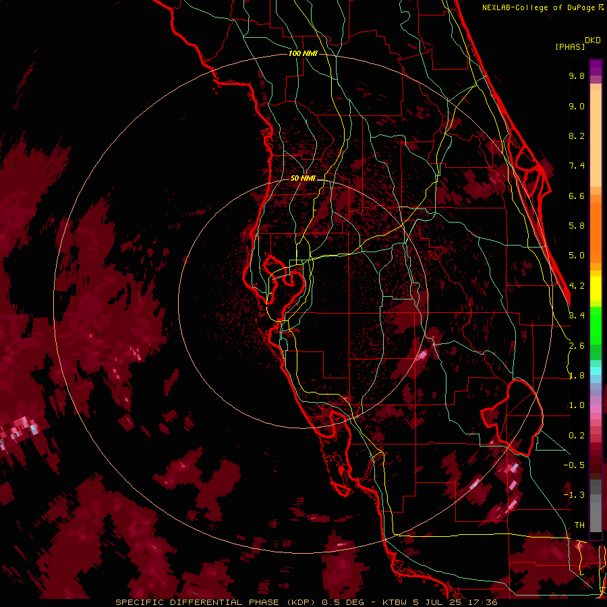
Task: Select the 8.2 value on the scale
Action: point(577,136)
